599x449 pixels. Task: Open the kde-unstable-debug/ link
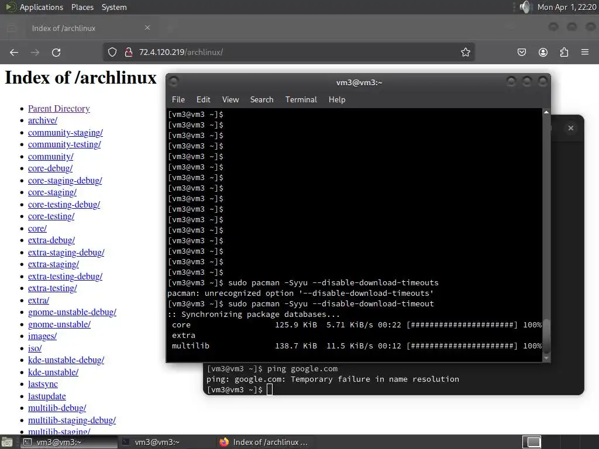[x=66, y=360]
